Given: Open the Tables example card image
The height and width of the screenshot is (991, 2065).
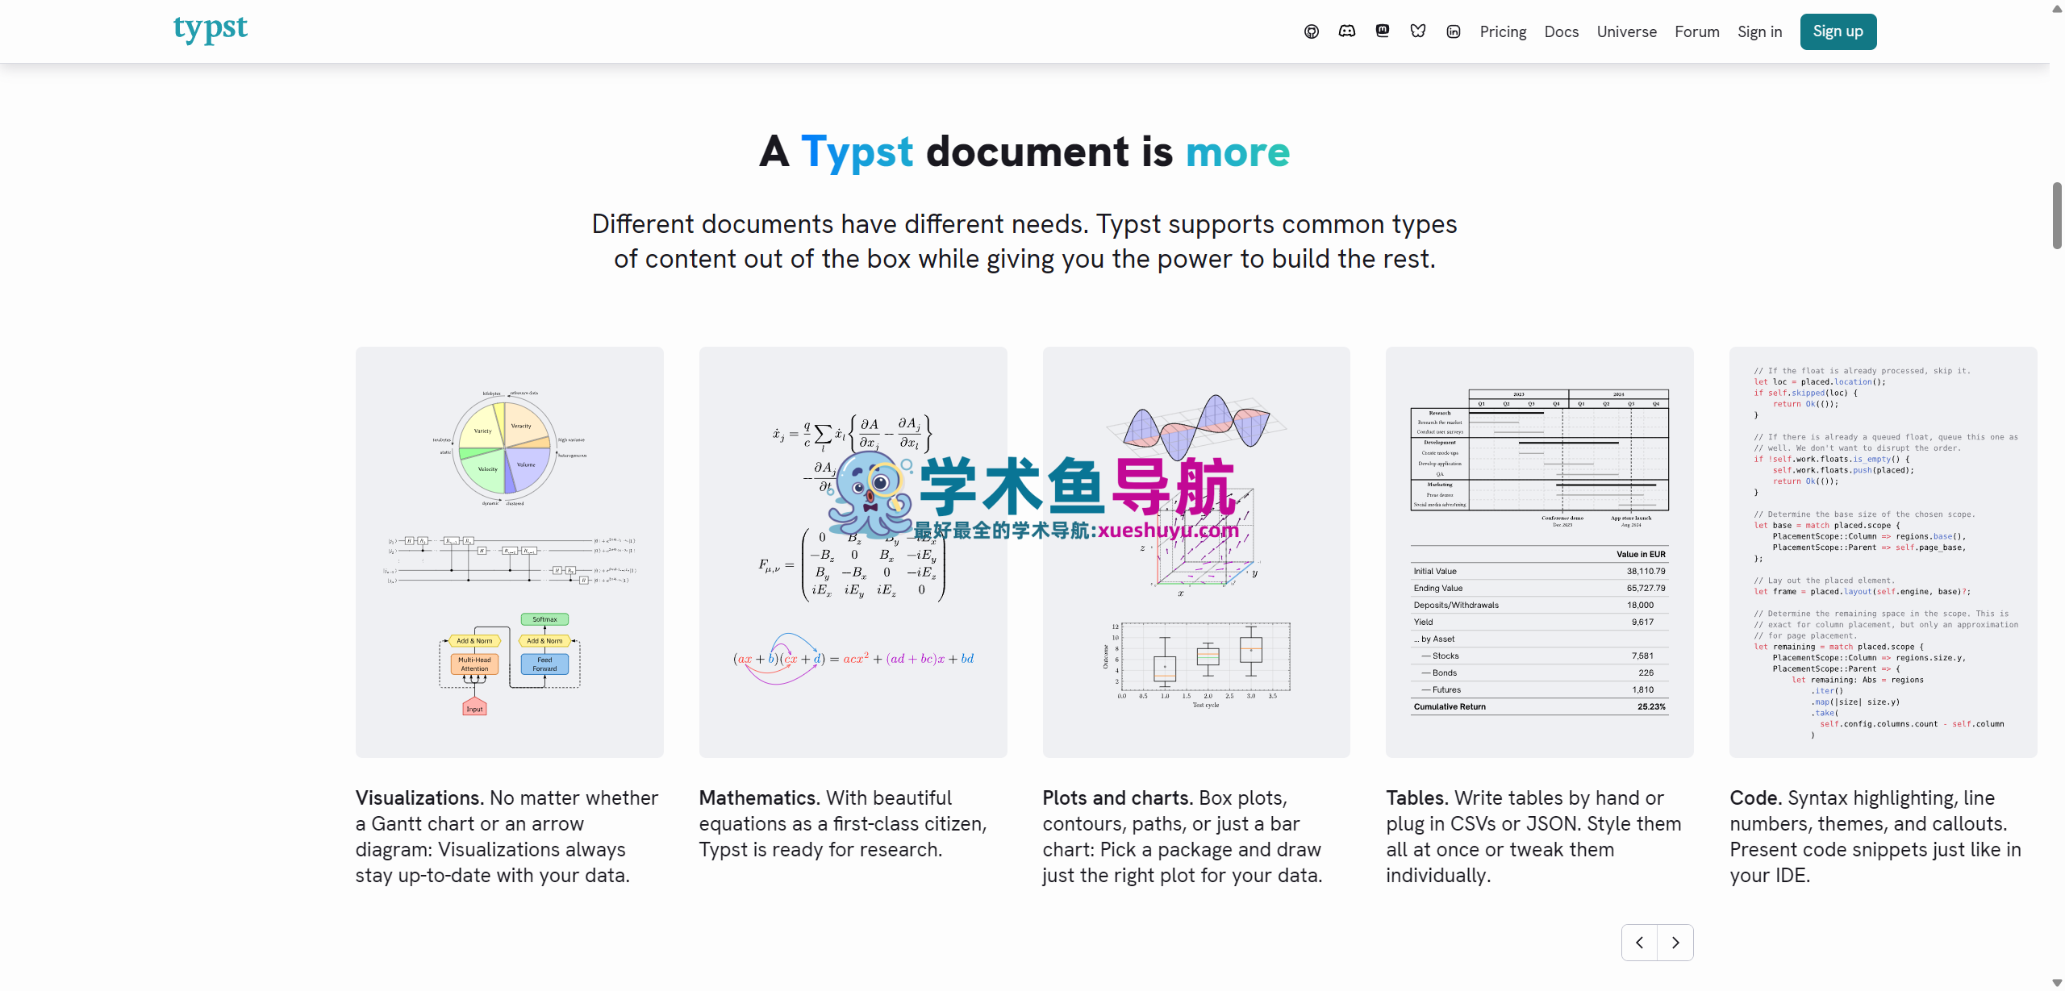Looking at the screenshot, I should coord(1539,552).
